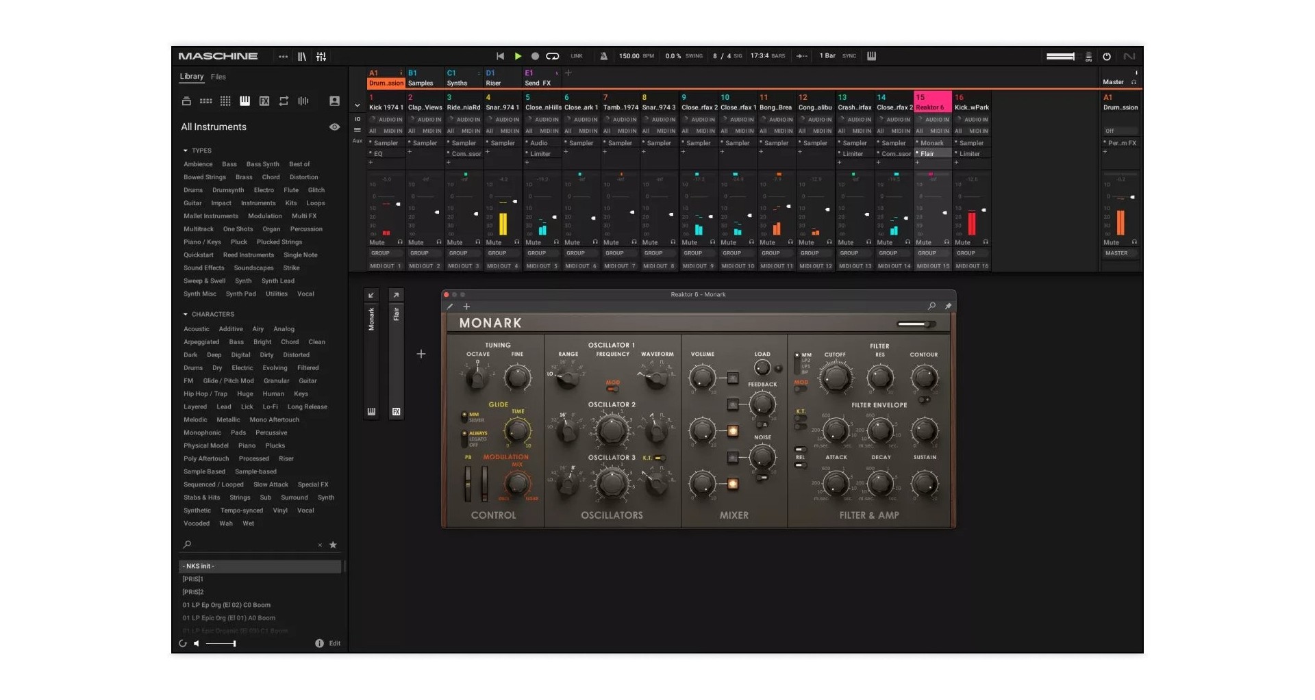Screen dimensions: 1315x700
Task: Collapse the mixer with the chevron arrow
Action: point(357,105)
